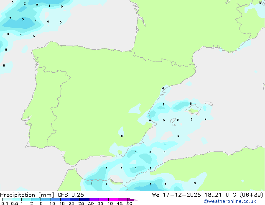Image resolution: width=265 pixels, height=205 pixels.
Task: Click the date text 'We 17-12-2025'
Action: tap(176, 195)
